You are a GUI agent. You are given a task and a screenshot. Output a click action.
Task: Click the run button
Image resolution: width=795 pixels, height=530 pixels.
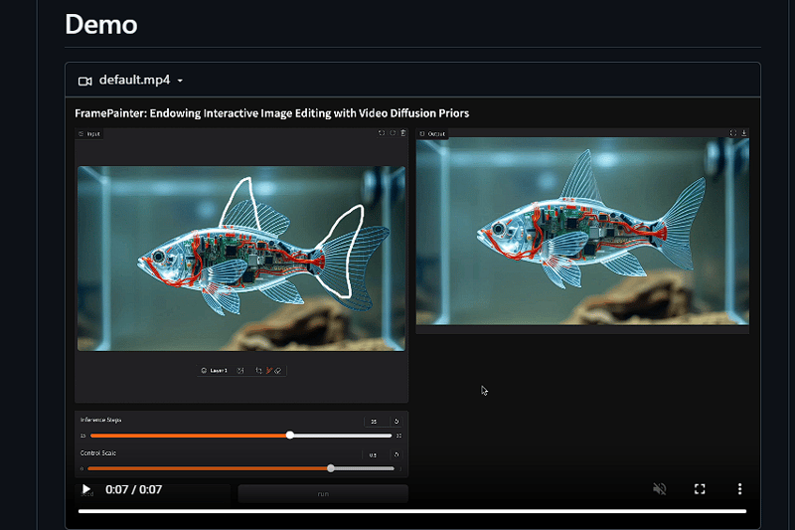click(323, 493)
